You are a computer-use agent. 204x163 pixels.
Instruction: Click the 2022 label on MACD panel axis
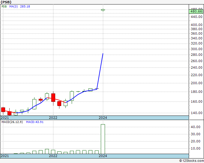pyautogui.click(x=53, y=156)
